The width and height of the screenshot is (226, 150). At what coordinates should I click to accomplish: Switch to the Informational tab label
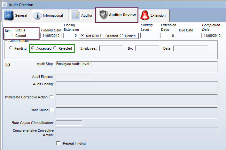point(53,15)
